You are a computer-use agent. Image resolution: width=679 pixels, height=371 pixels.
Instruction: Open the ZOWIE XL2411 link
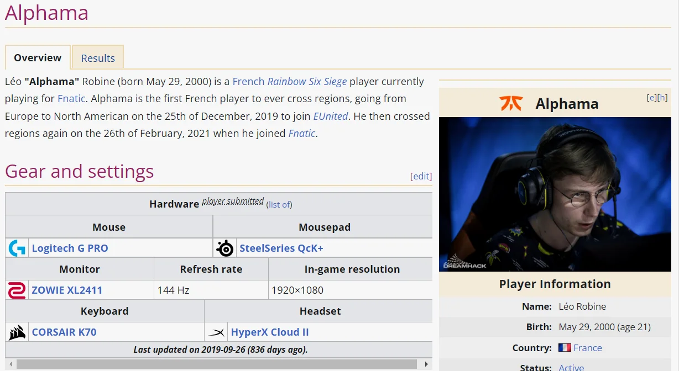[67, 290]
